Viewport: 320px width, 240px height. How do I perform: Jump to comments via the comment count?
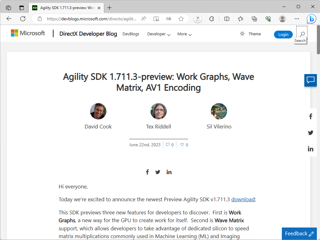(x=170, y=145)
